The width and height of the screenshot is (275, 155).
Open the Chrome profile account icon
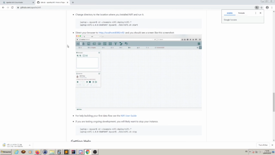coord(267,8)
